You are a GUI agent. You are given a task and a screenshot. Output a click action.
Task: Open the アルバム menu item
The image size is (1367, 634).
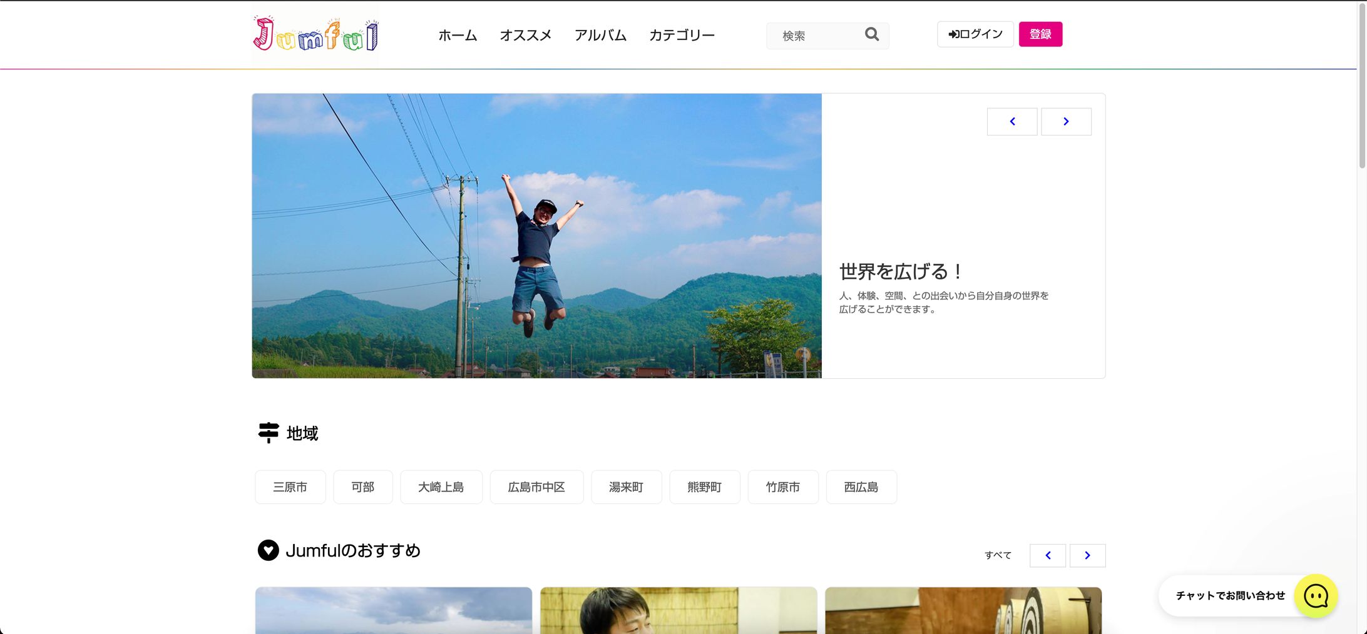(x=600, y=35)
